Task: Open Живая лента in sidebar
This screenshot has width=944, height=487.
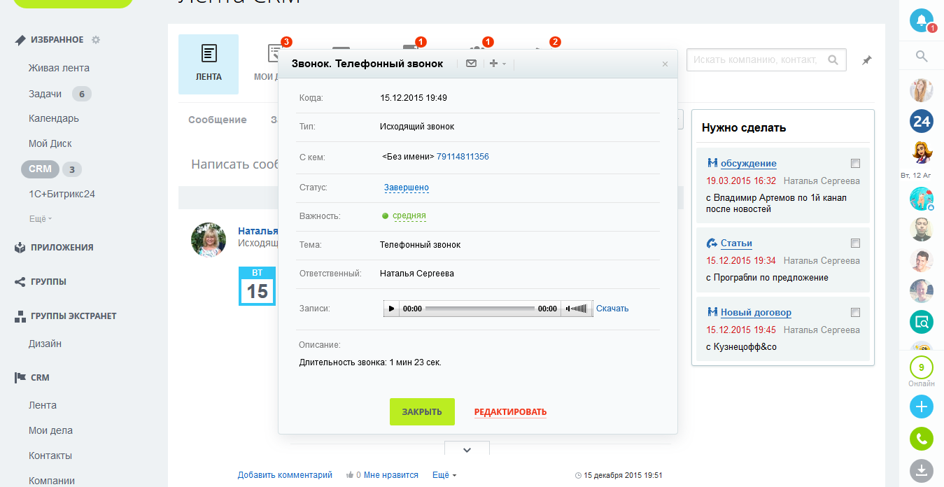Action: (x=59, y=68)
